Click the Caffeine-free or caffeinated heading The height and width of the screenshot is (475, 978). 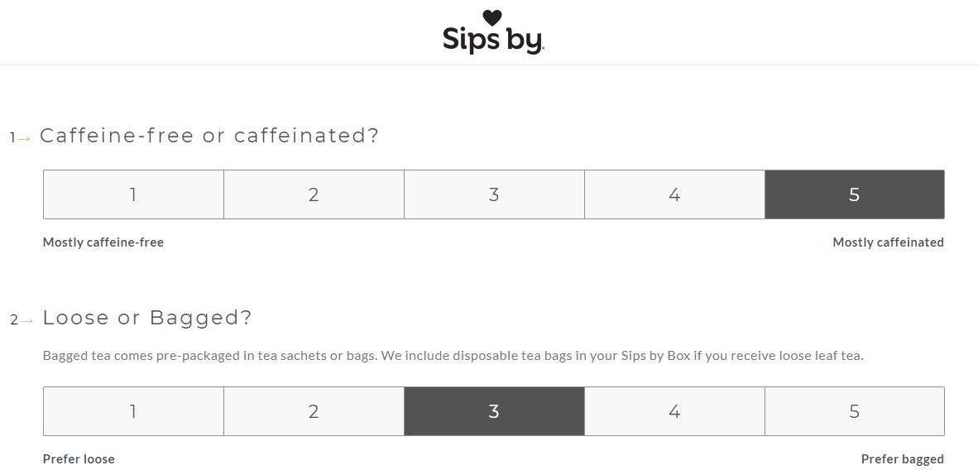tap(209, 136)
